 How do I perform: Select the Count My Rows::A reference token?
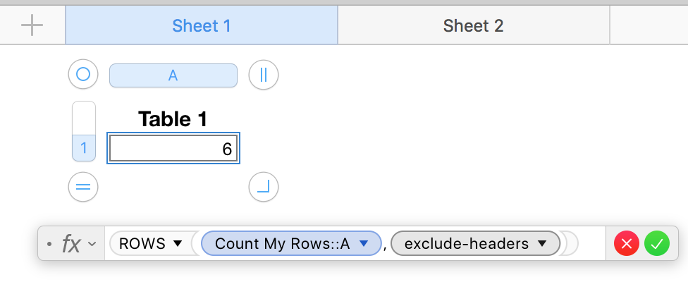(282, 244)
